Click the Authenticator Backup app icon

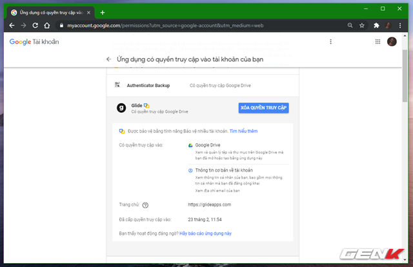117,84
